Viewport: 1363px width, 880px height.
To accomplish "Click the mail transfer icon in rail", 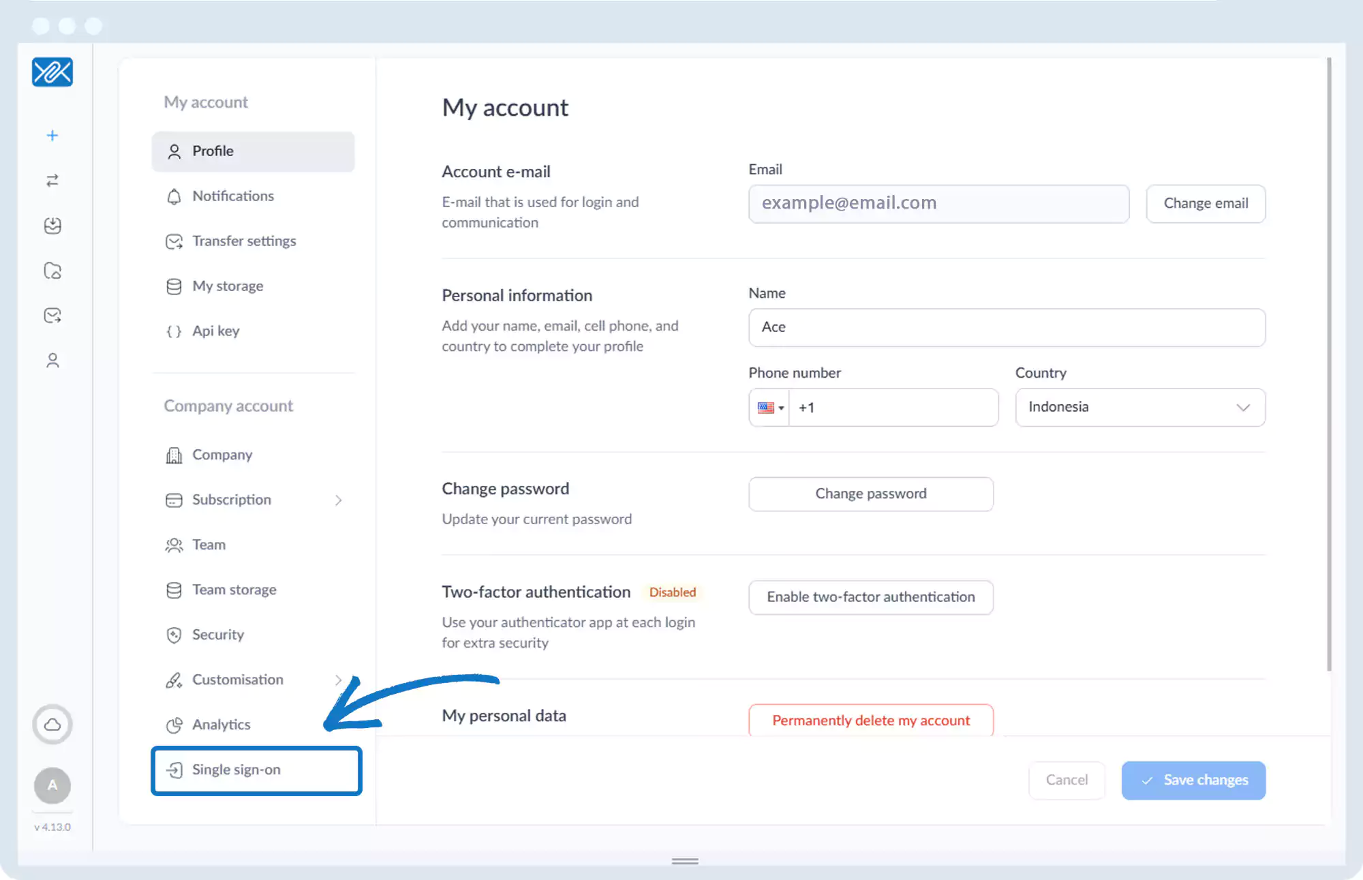I will [52, 316].
